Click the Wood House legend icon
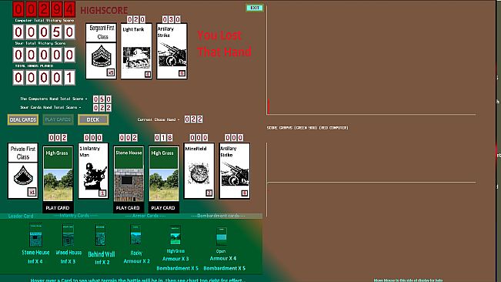This screenshot has height=282, width=501. [68, 235]
